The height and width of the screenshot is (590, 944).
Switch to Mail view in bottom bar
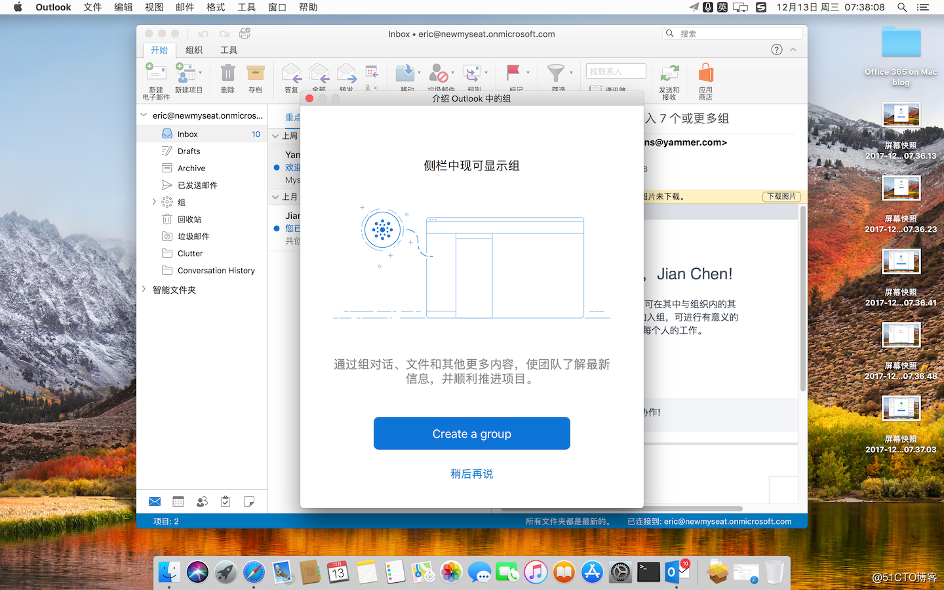click(155, 501)
